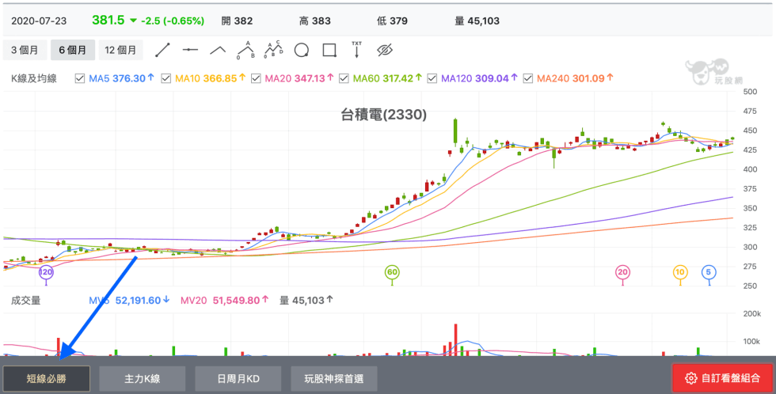The image size is (776, 394).
Task: Click the date 2020-07-23
Action: [x=39, y=21]
